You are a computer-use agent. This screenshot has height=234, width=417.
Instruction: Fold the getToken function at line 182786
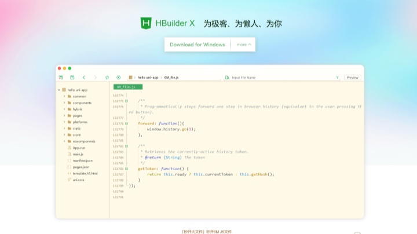(x=127, y=169)
